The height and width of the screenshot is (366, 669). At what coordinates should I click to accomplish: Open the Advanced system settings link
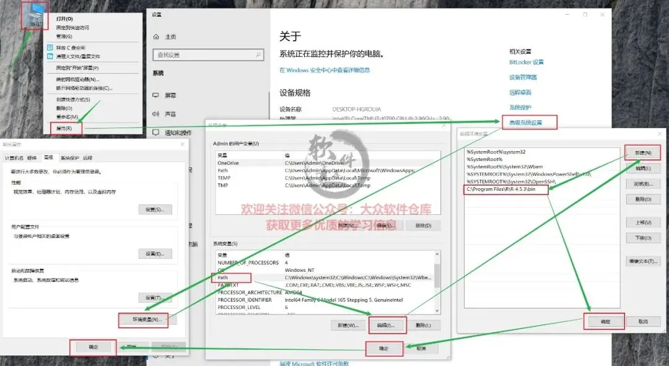[x=525, y=123]
